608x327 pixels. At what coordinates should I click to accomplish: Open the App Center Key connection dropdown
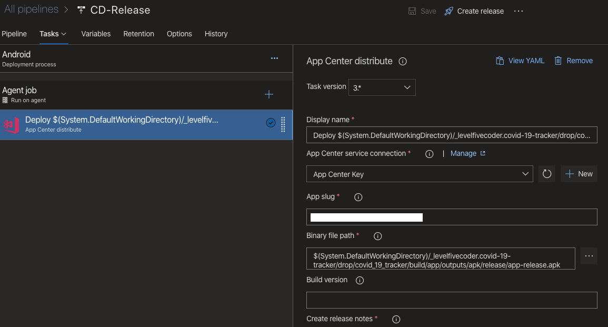[x=420, y=174]
